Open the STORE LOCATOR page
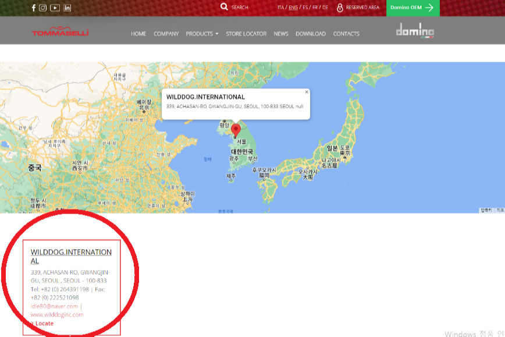Image resolution: width=505 pixels, height=337 pixels. tap(246, 34)
